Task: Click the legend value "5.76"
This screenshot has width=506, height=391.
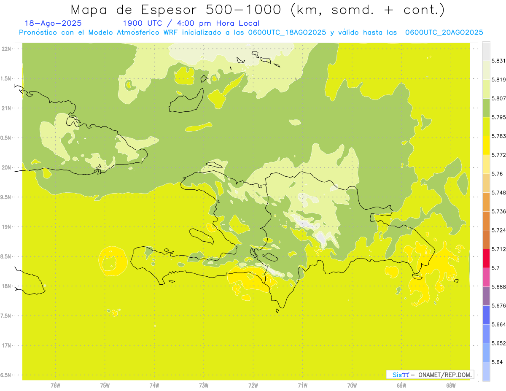Action: (x=497, y=174)
